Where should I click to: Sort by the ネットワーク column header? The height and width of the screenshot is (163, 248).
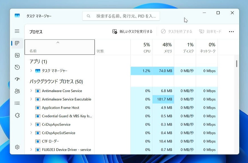point(207,47)
